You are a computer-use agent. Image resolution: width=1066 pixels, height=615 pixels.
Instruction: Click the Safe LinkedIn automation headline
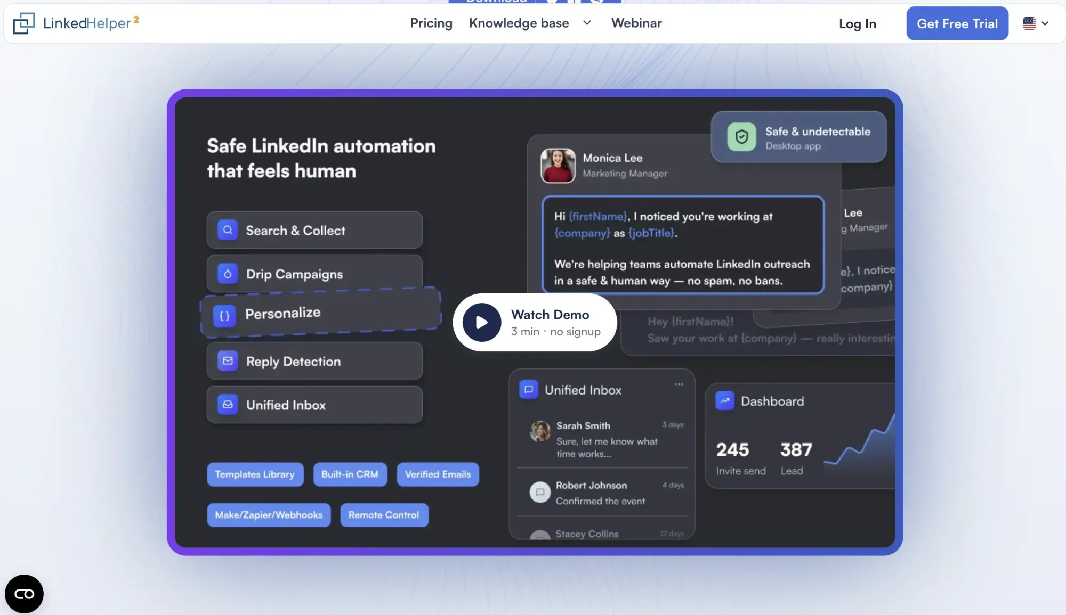click(321, 158)
